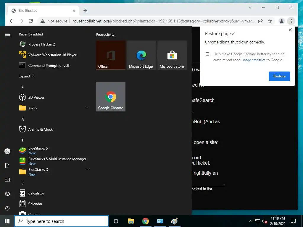Click the Restore button
This screenshot has width=303, height=227.
pyautogui.click(x=279, y=76)
